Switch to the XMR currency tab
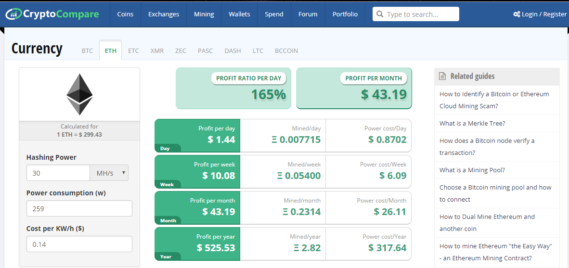Image resolution: width=569 pixels, height=268 pixels. click(x=157, y=51)
